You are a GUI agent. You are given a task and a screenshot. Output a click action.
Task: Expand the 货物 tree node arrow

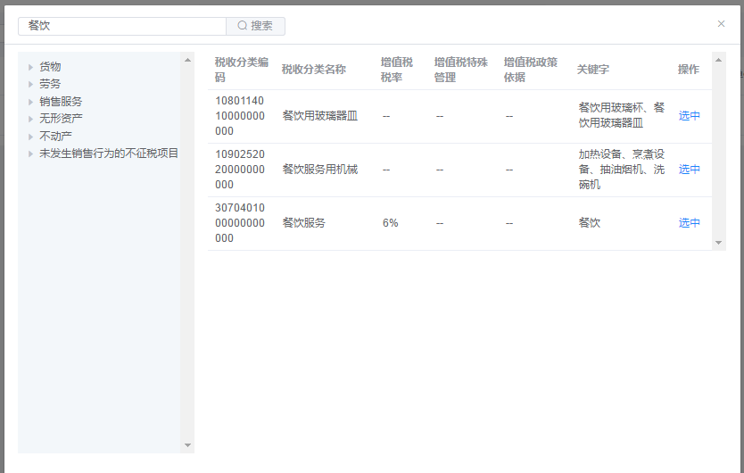pyautogui.click(x=31, y=67)
